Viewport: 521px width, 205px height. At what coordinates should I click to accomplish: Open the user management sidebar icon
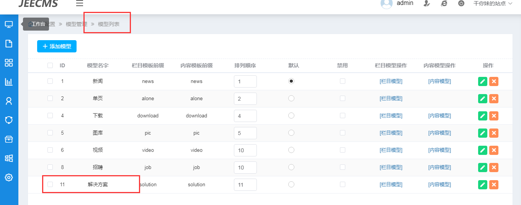tap(9, 101)
